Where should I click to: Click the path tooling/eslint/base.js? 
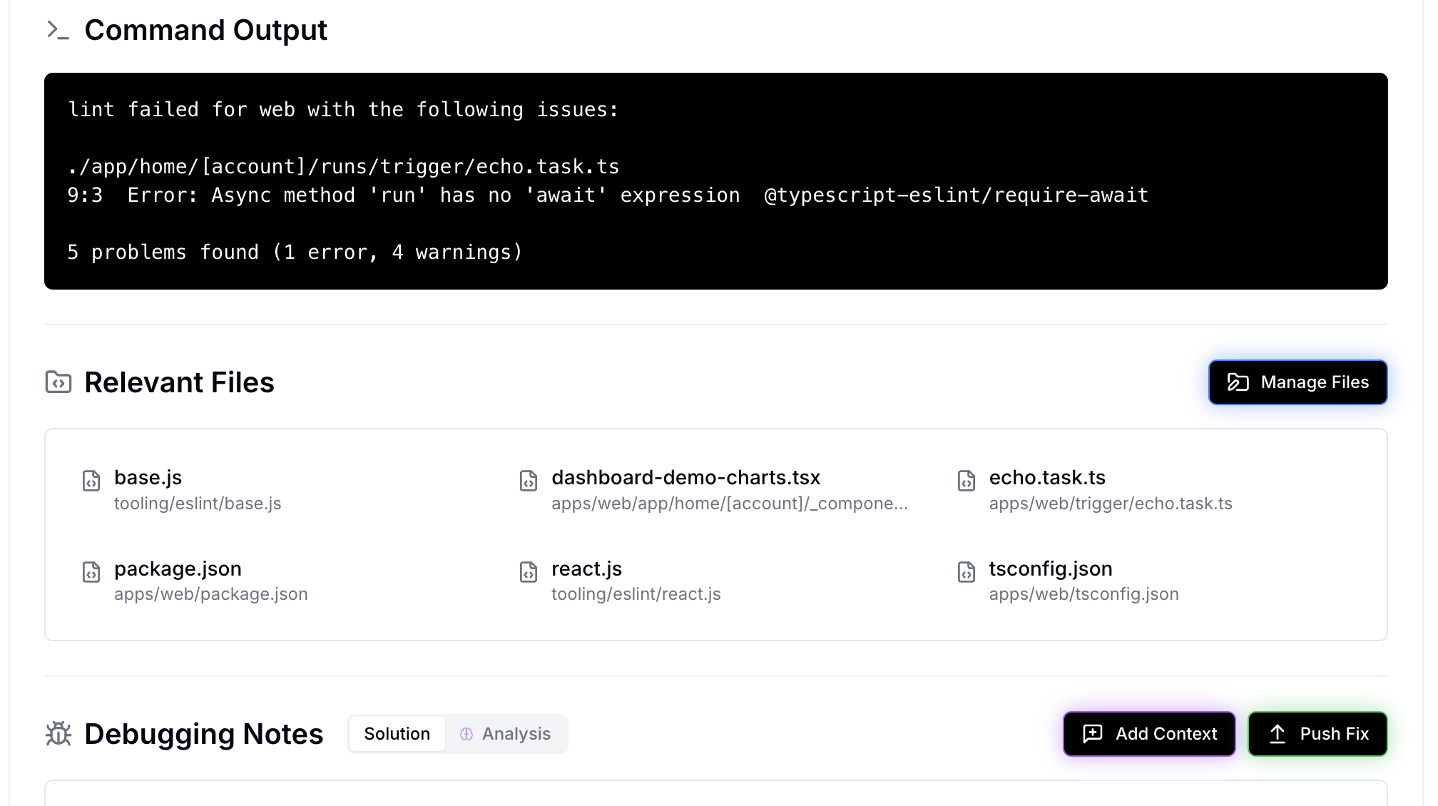point(198,504)
